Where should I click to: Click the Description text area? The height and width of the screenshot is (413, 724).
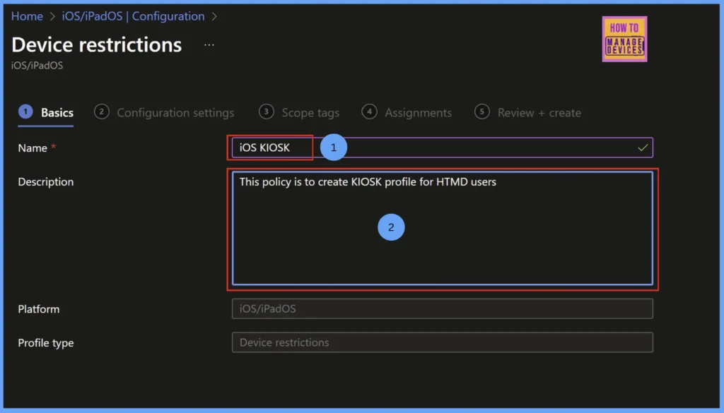coord(443,228)
